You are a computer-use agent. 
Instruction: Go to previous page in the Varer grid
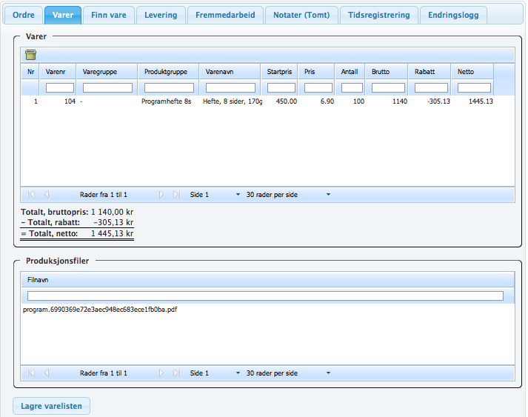[47, 195]
